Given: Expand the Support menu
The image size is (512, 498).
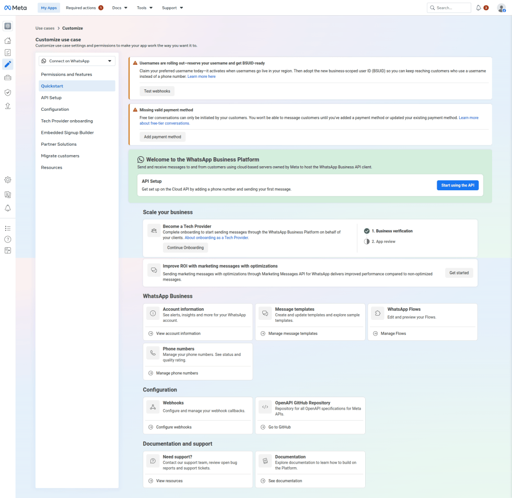Looking at the screenshot, I should (x=172, y=8).
